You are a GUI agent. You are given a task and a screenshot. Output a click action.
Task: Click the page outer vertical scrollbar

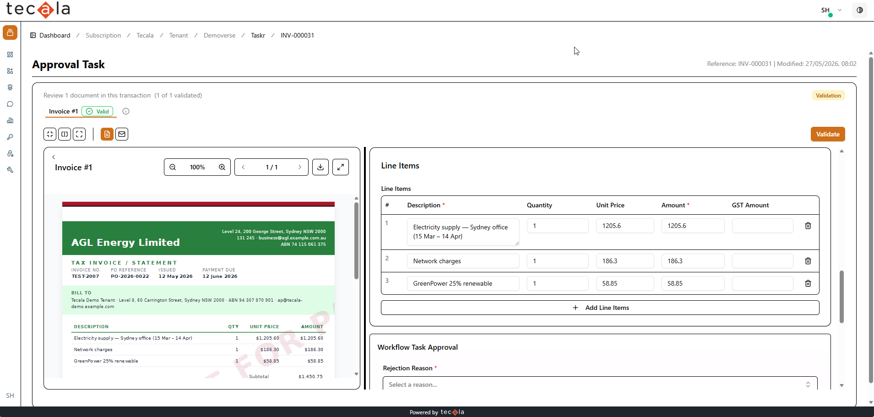pos(871,220)
